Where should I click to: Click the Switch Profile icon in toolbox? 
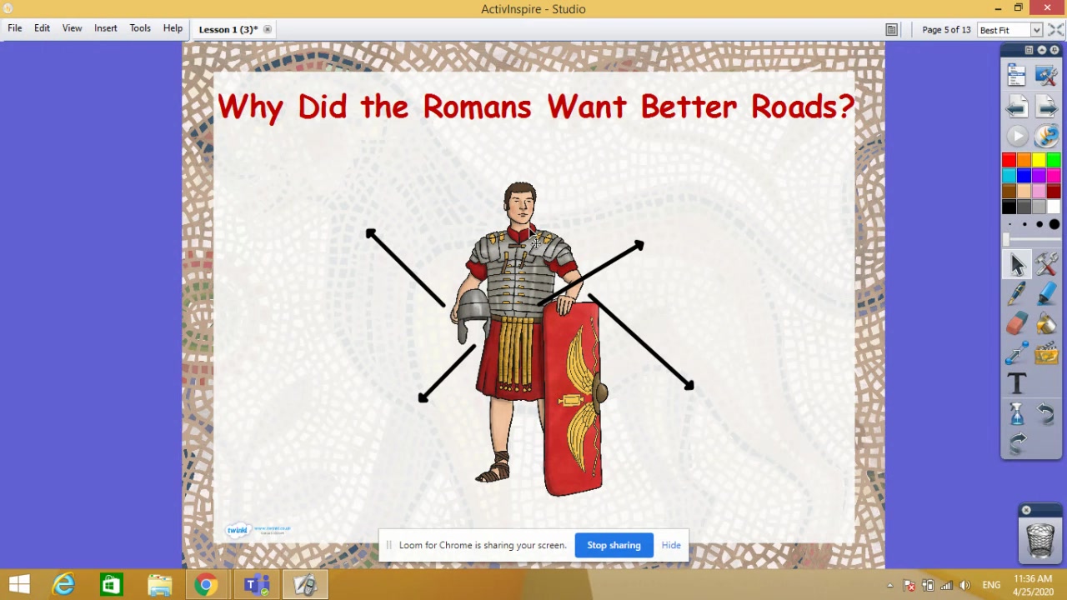click(x=1046, y=77)
